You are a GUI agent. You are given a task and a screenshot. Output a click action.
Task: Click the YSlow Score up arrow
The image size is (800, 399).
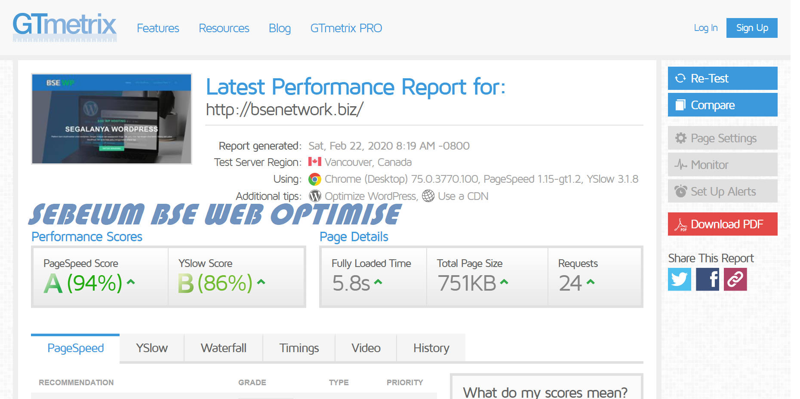261,282
